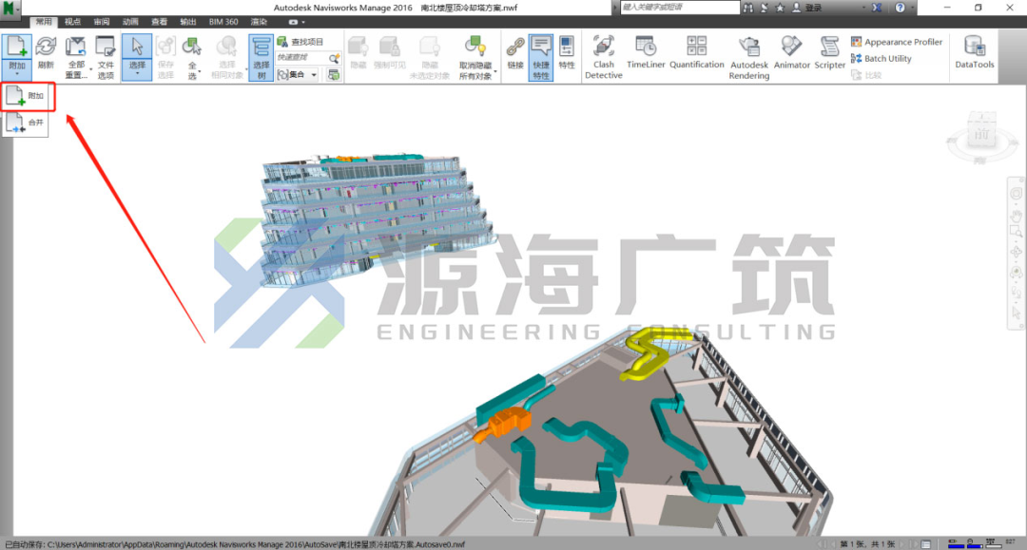Viewport: 1027px width, 550px height.
Task: Expand the 全选 (Select All) dropdown
Action: click(199, 70)
